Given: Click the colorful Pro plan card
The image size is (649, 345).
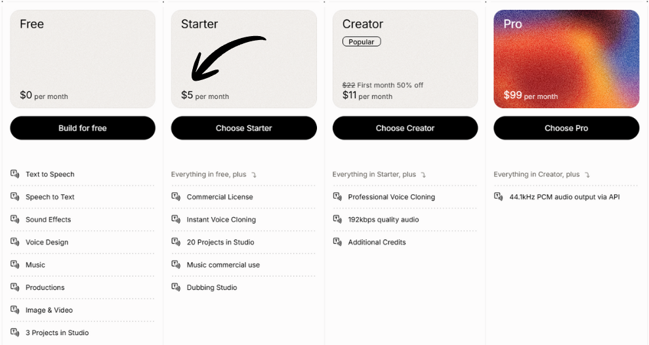Looking at the screenshot, I should click(x=566, y=59).
